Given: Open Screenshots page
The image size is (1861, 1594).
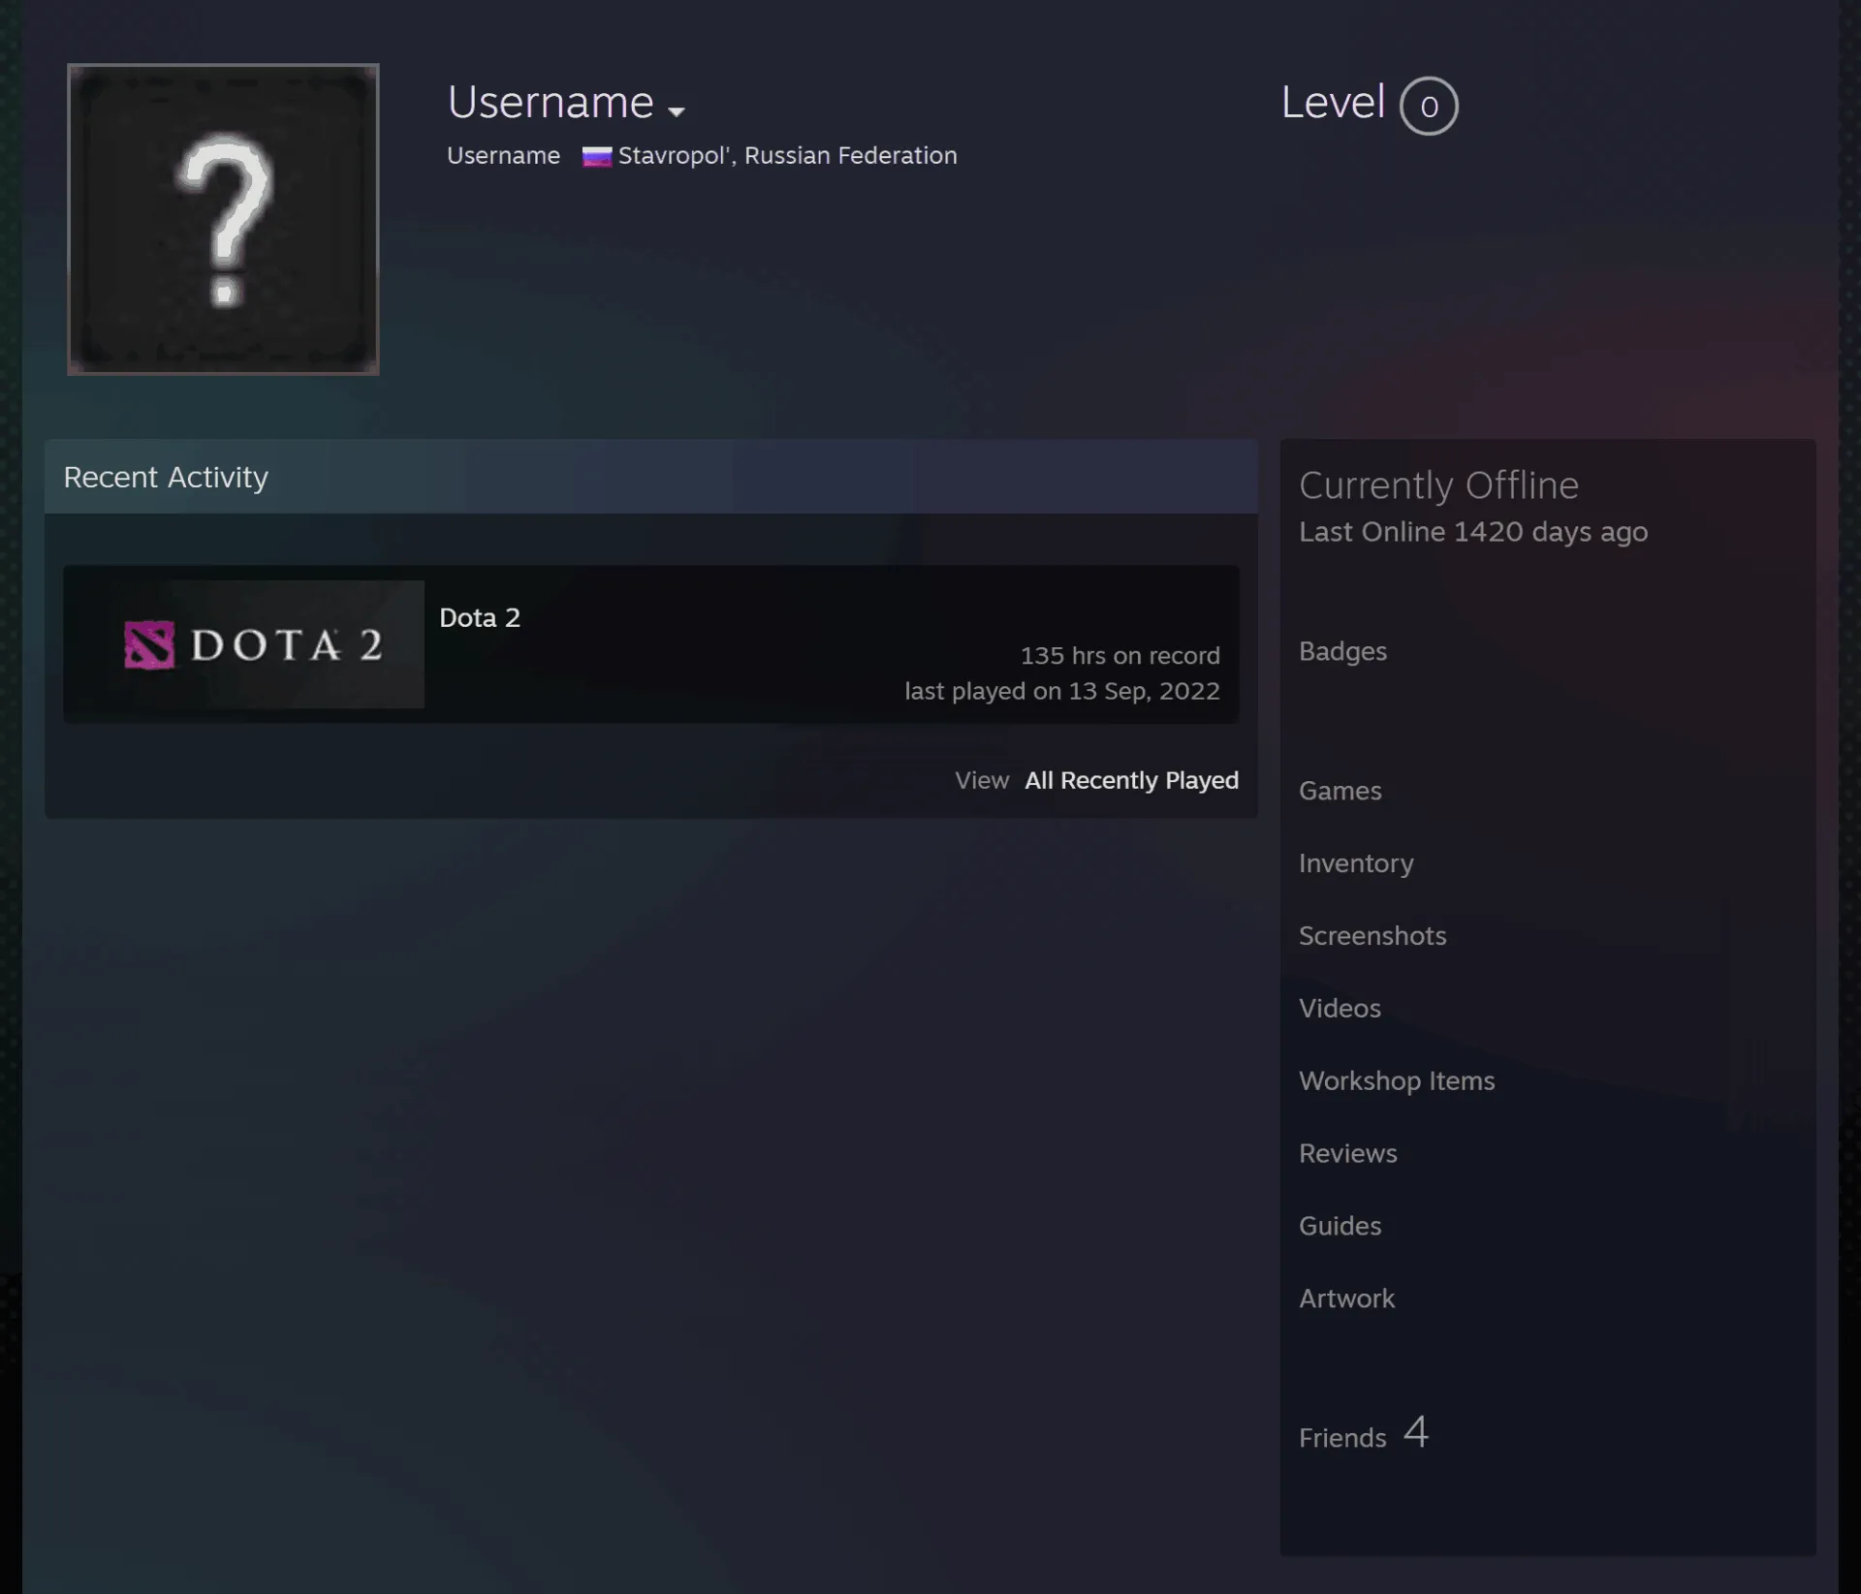Looking at the screenshot, I should 1372,936.
